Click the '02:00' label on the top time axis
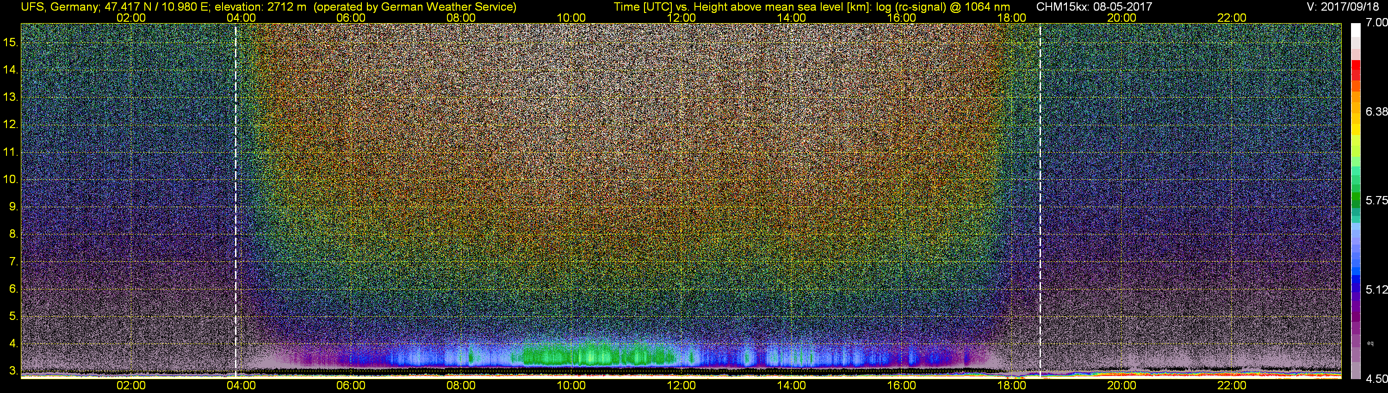 (131, 18)
